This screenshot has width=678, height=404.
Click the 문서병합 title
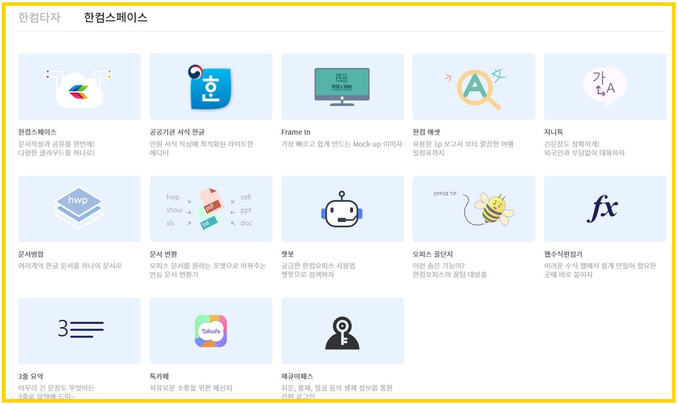tap(31, 254)
